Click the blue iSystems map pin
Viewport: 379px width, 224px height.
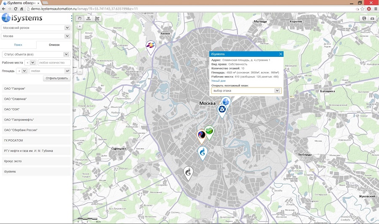226,102
